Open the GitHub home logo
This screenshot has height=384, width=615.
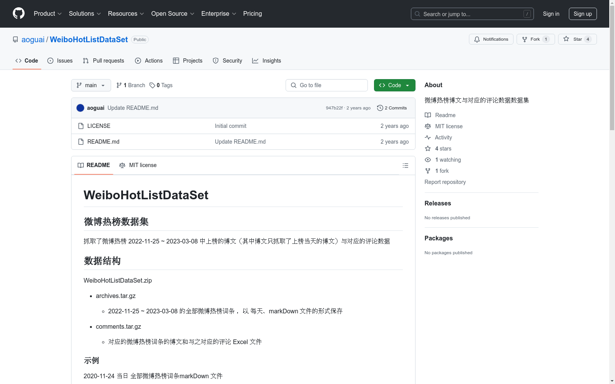click(x=18, y=13)
